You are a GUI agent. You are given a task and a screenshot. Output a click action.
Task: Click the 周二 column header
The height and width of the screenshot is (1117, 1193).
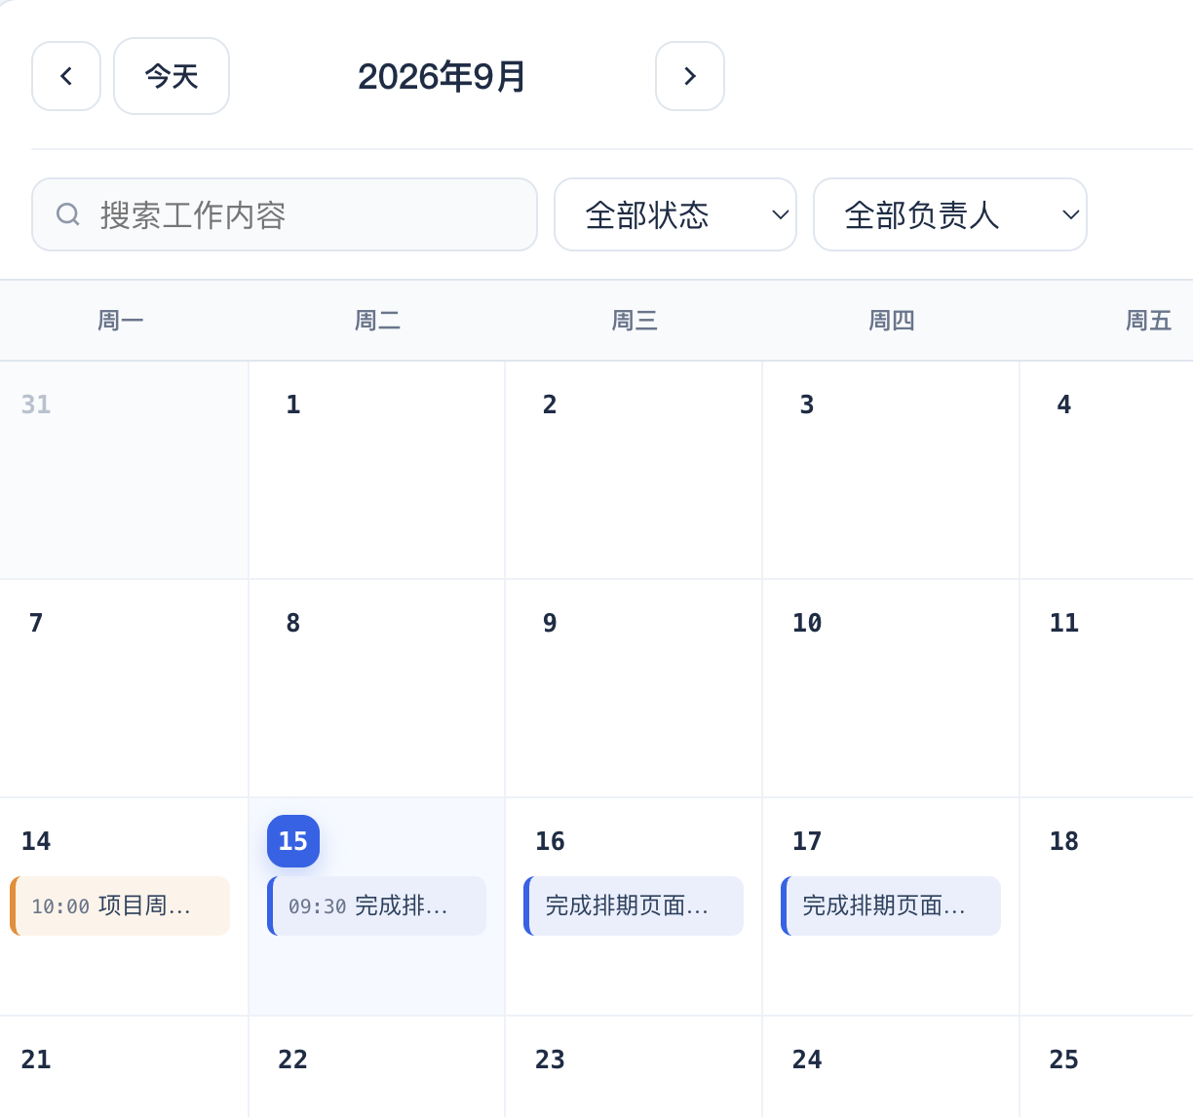coord(377,321)
